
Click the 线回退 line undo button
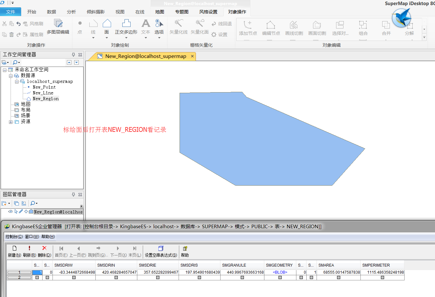(222, 24)
